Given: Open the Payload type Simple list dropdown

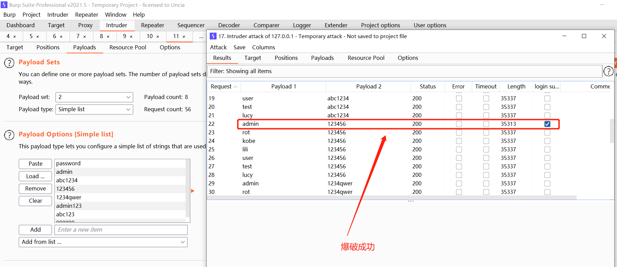Looking at the screenshot, I should click(94, 110).
